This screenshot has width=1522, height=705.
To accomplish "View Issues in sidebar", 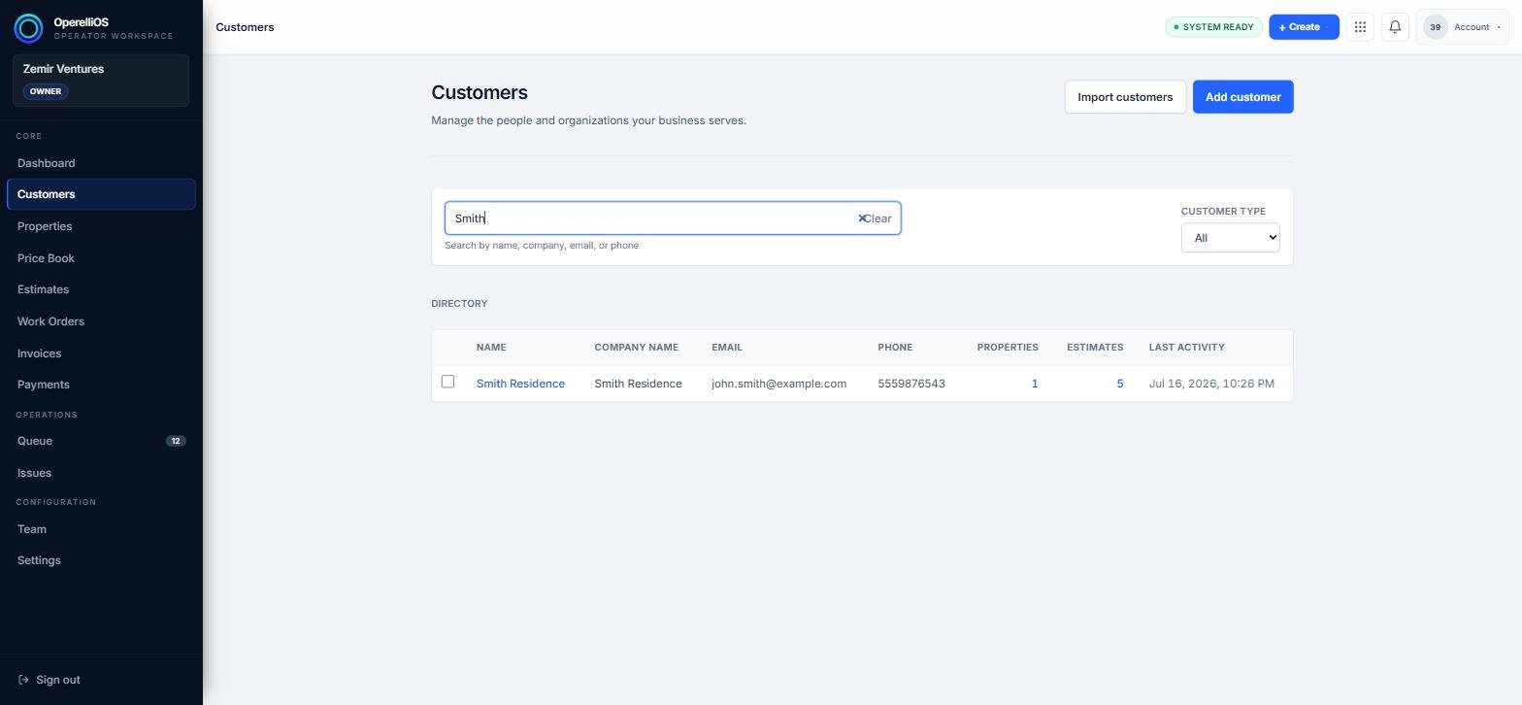I will point(101,473).
